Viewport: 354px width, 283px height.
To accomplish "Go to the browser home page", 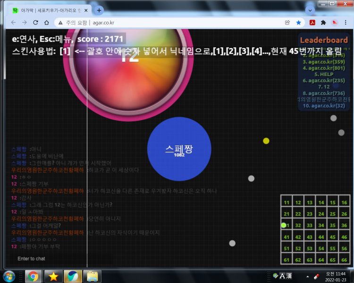I will click(x=47, y=23).
